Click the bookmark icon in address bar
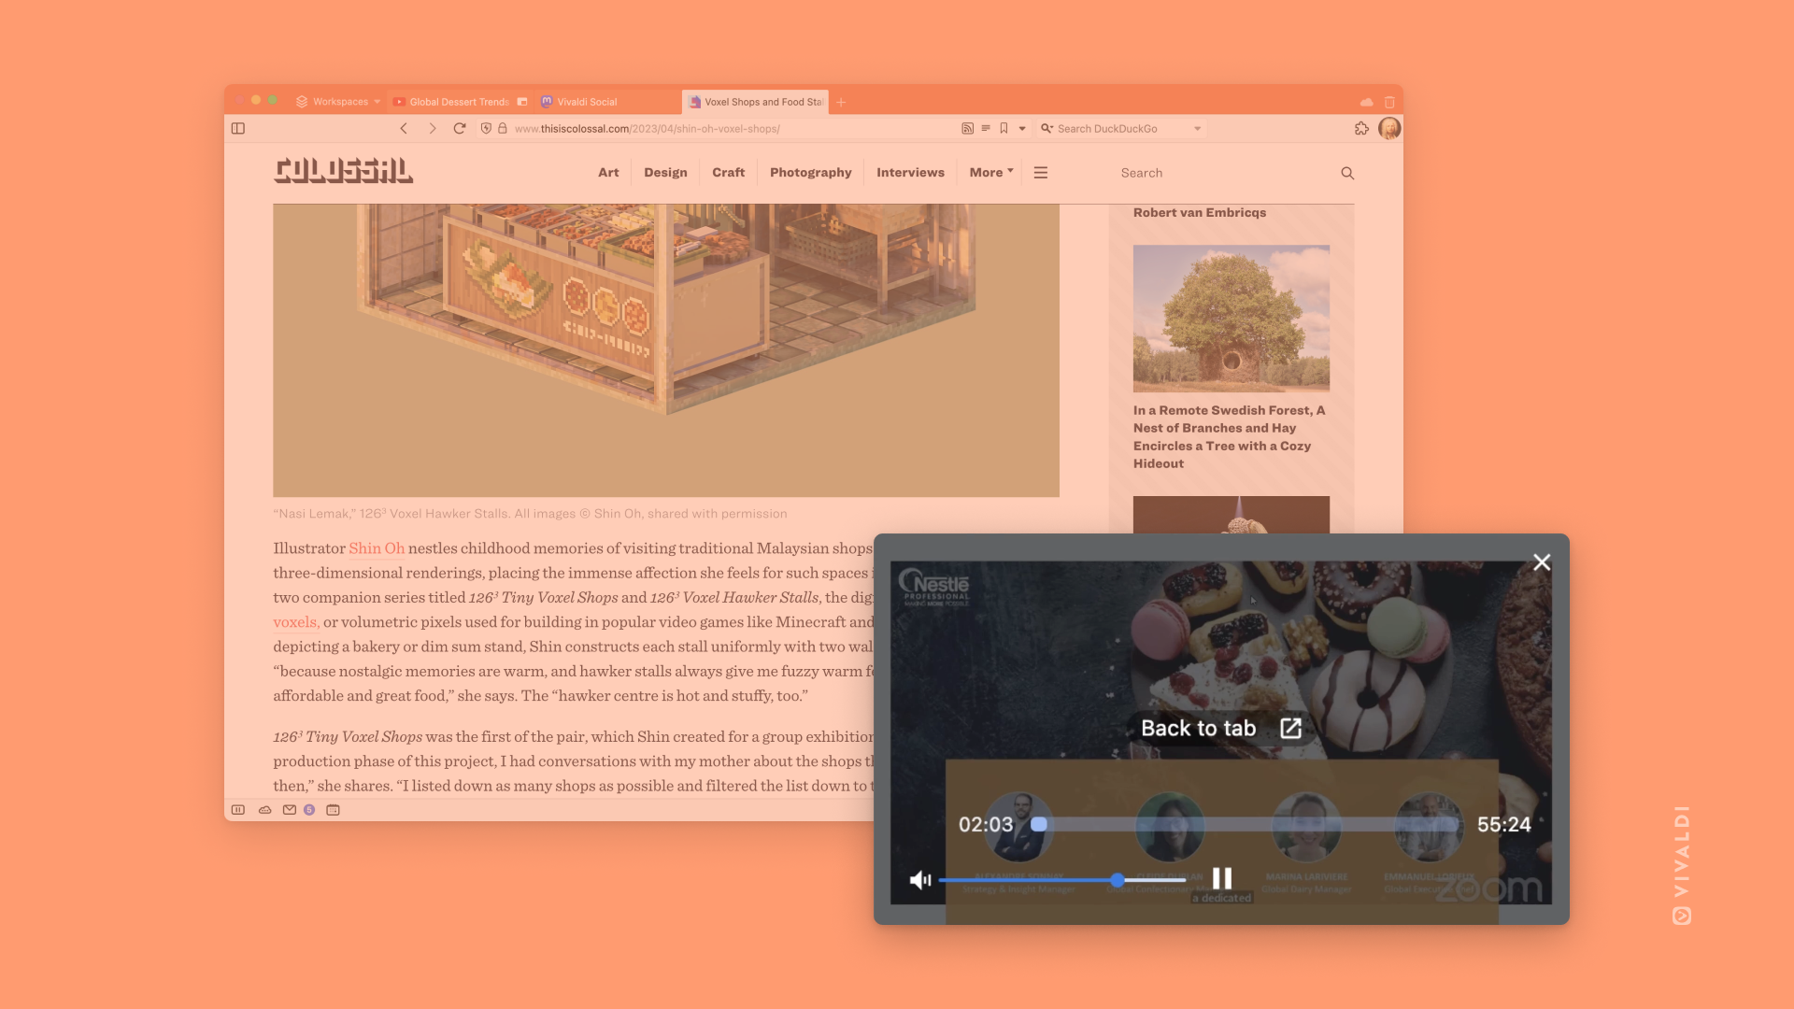The height and width of the screenshot is (1009, 1794). pyautogui.click(x=1003, y=128)
